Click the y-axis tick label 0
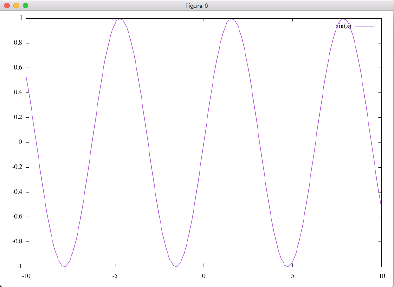The width and height of the screenshot is (394, 287). pyautogui.click(x=21, y=143)
